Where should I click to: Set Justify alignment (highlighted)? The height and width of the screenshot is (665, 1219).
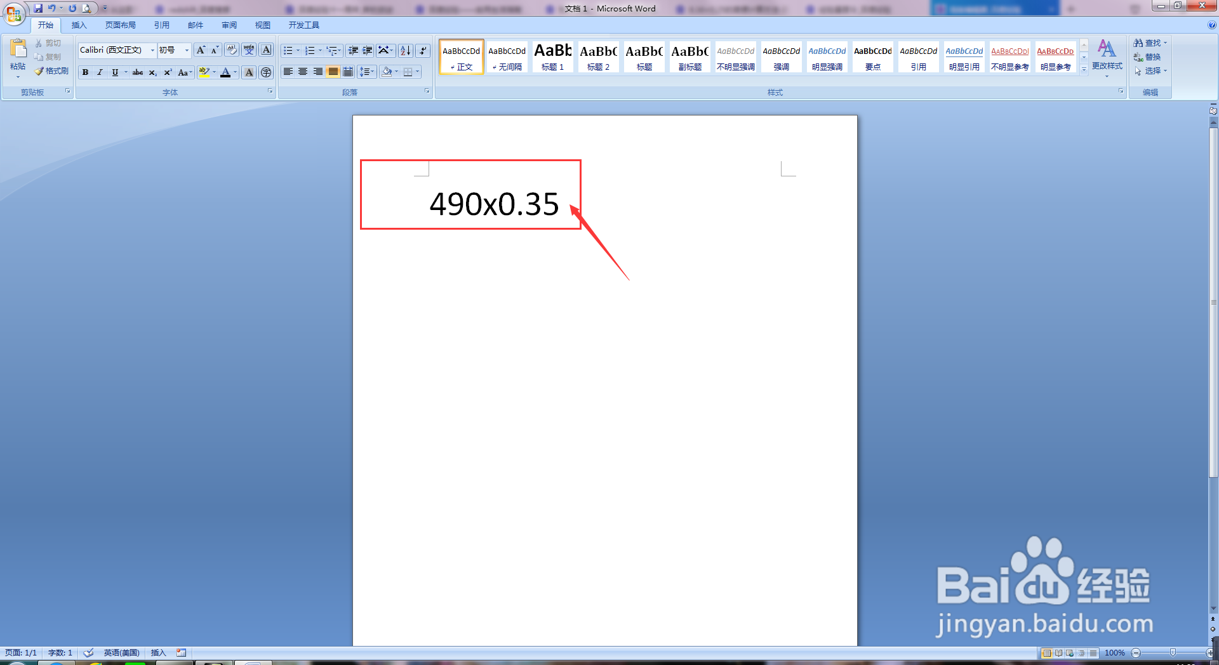tap(333, 72)
